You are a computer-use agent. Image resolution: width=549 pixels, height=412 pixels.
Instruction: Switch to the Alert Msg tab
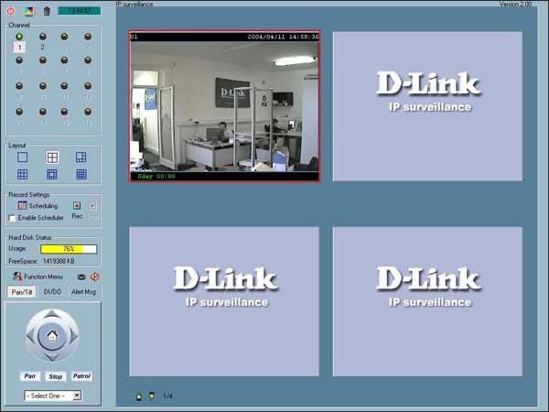click(x=83, y=291)
